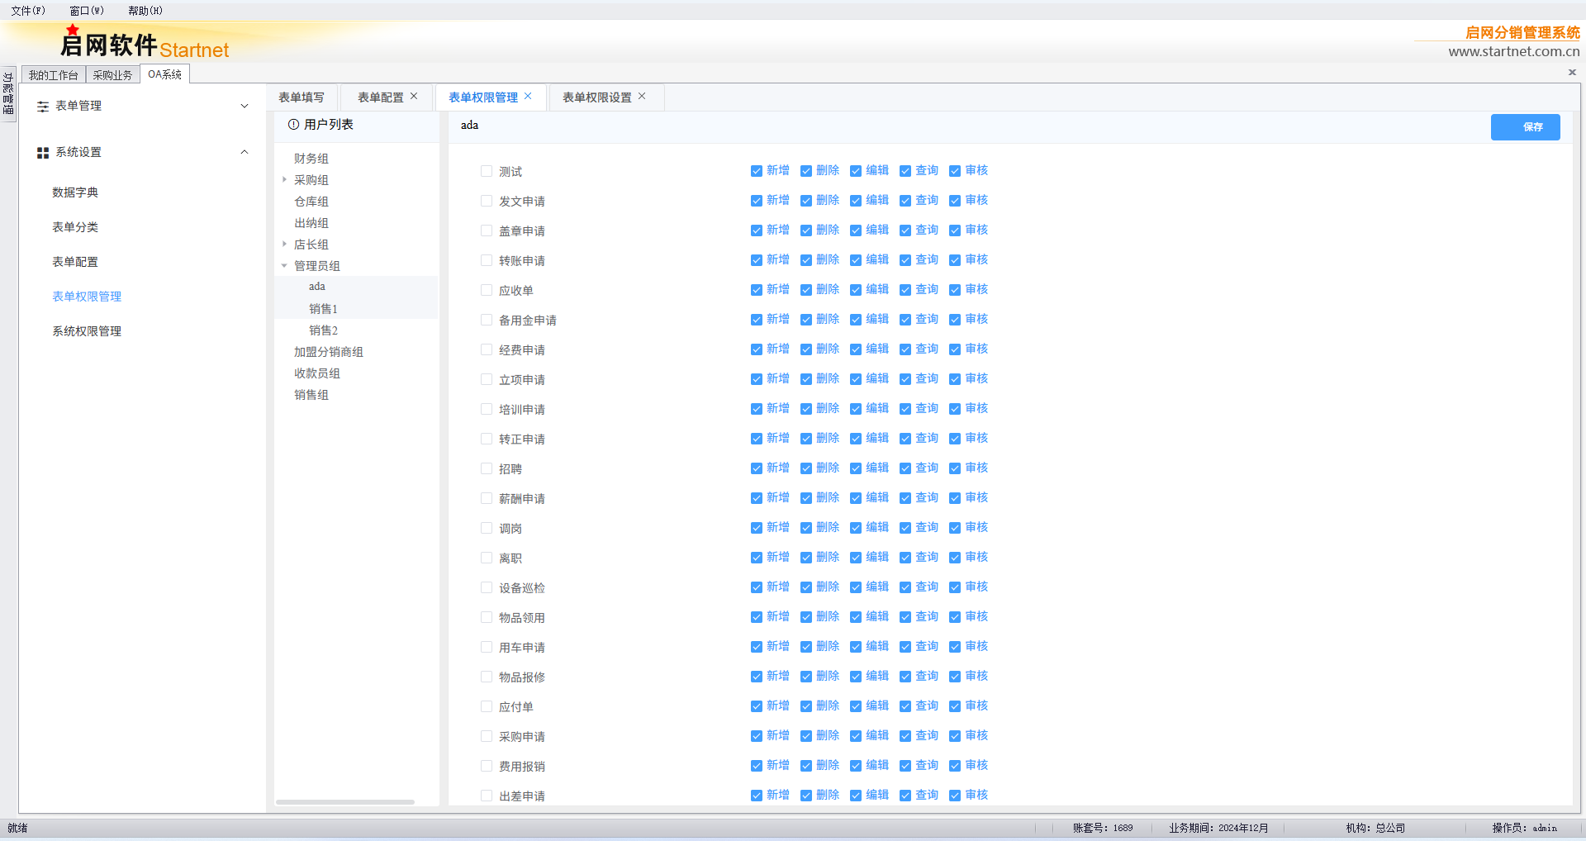
Task: Open 表单分类 in sidebar
Action: point(75,227)
